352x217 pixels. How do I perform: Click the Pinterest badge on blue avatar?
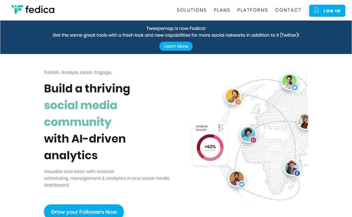pyautogui.click(x=253, y=140)
